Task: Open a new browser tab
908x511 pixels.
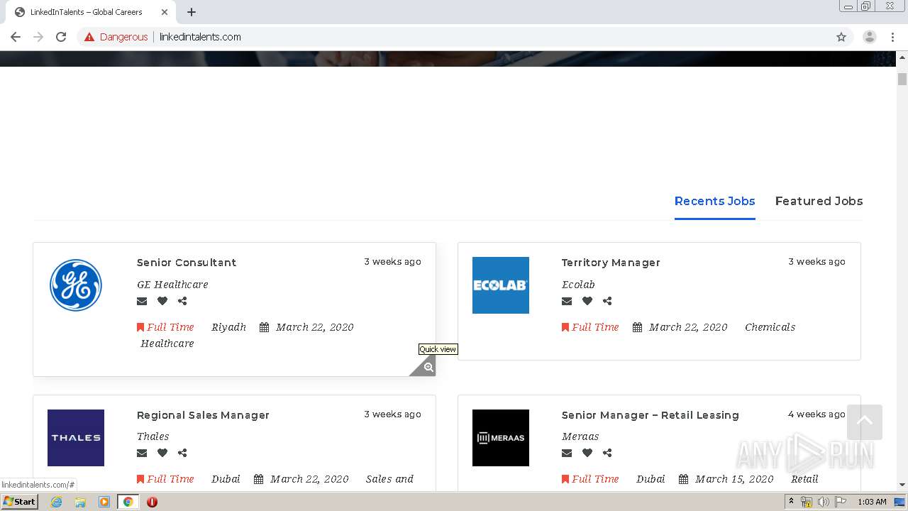Action: tap(192, 12)
